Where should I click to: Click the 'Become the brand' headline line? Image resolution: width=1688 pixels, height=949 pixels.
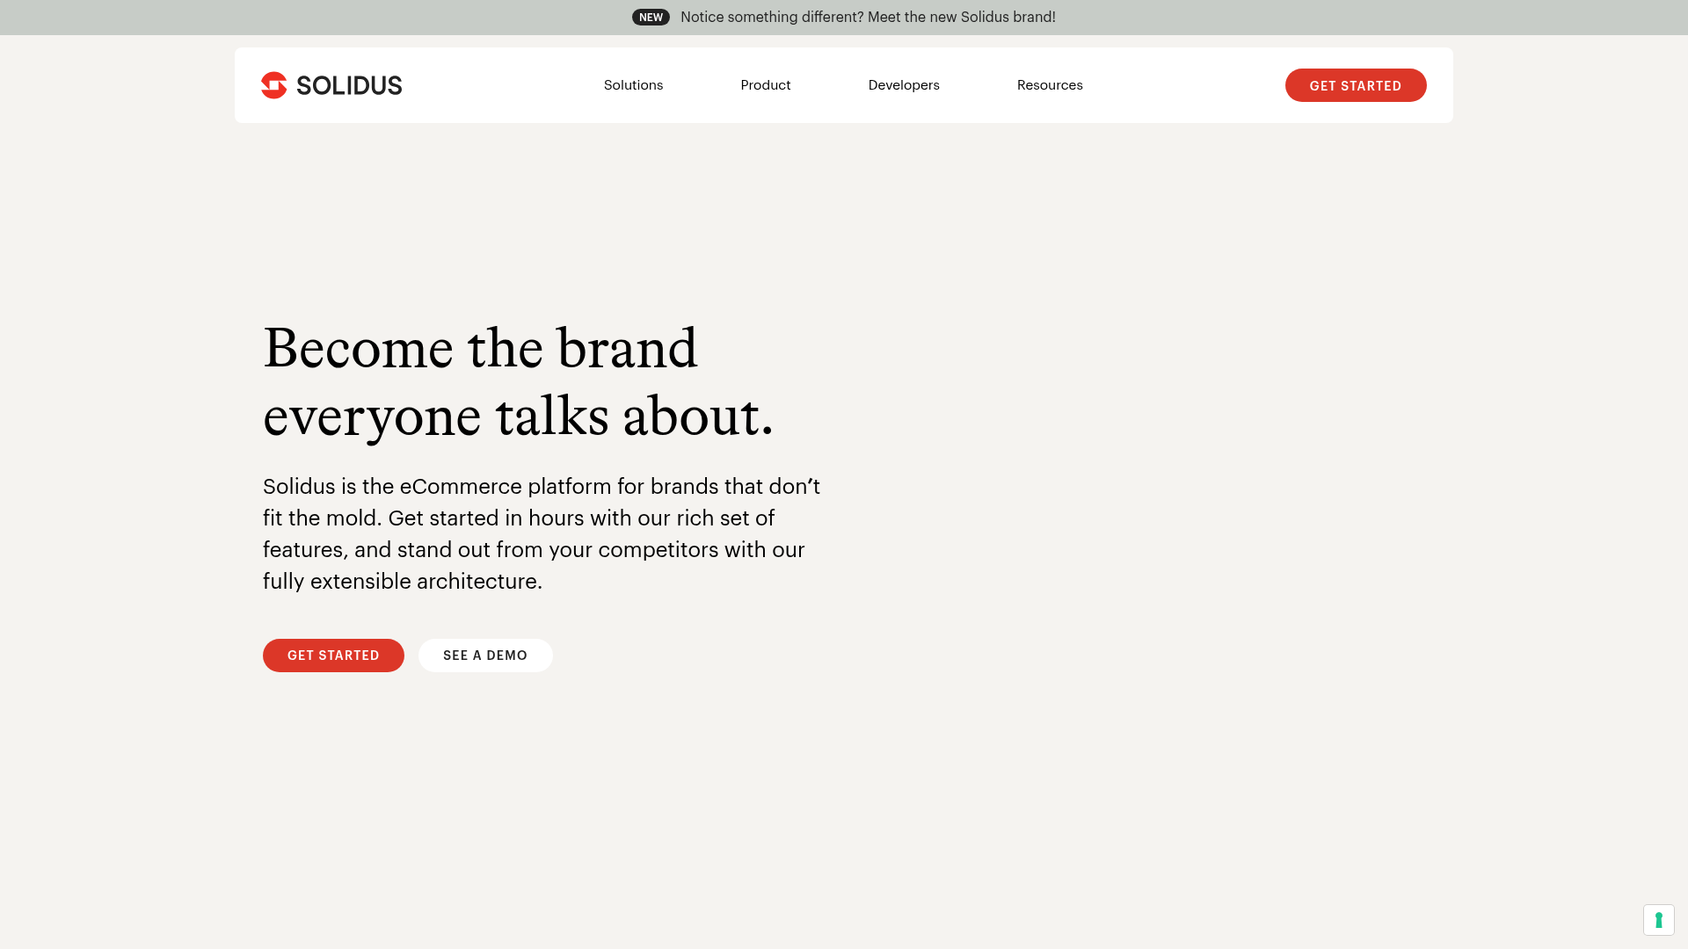[480, 349]
